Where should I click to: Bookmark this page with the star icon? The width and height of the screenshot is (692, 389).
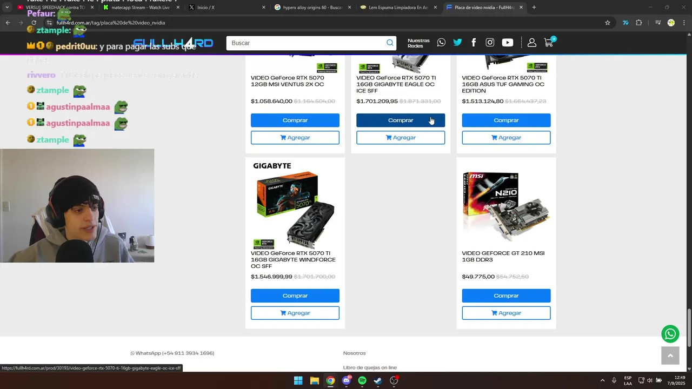click(x=608, y=23)
